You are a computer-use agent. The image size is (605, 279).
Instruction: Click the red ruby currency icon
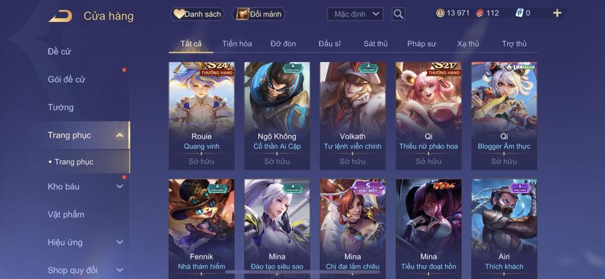click(480, 13)
